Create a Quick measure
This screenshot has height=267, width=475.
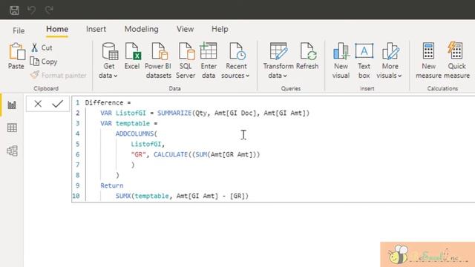(456, 61)
